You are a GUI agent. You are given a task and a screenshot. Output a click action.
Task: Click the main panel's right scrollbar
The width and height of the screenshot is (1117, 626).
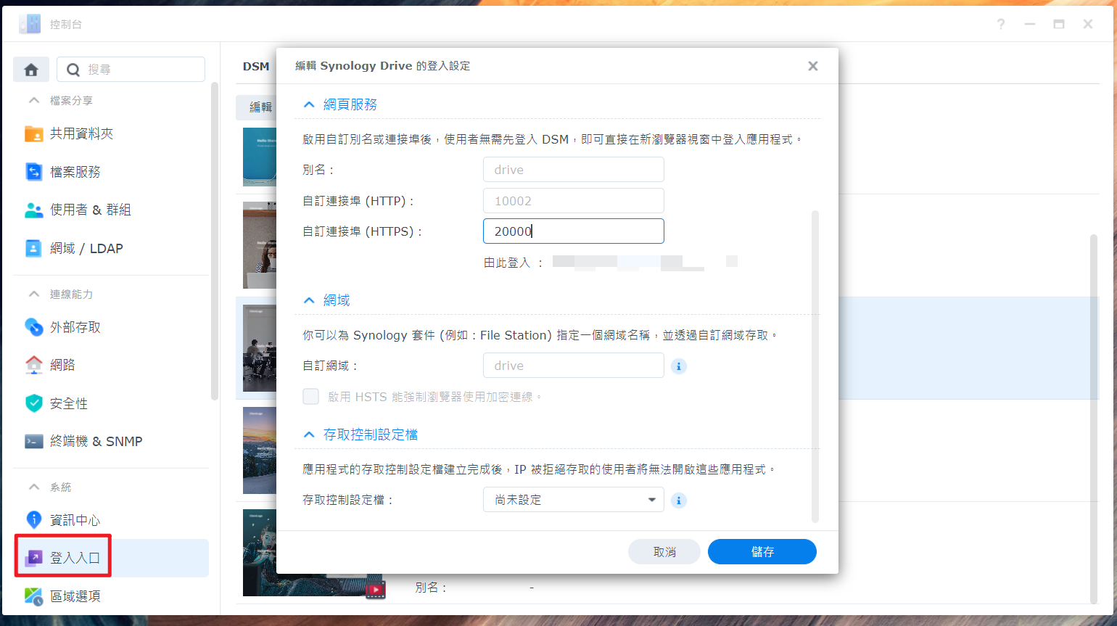click(x=1095, y=419)
